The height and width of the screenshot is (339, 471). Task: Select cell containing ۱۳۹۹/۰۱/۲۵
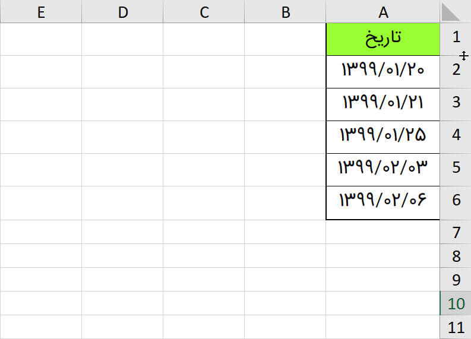(x=383, y=137)
